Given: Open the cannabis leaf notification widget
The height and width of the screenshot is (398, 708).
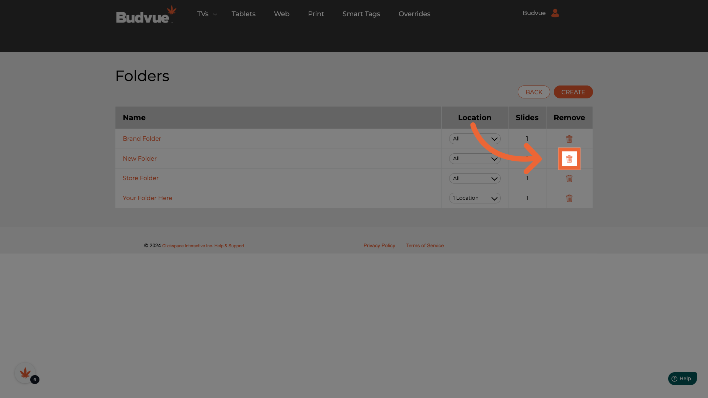Looking at the screenshot, I should point(25,373).
